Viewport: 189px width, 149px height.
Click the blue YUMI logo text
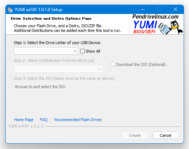tap(145, 25)
